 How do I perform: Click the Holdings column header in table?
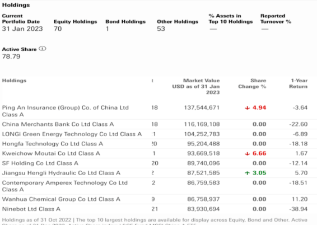click(14, 81)
